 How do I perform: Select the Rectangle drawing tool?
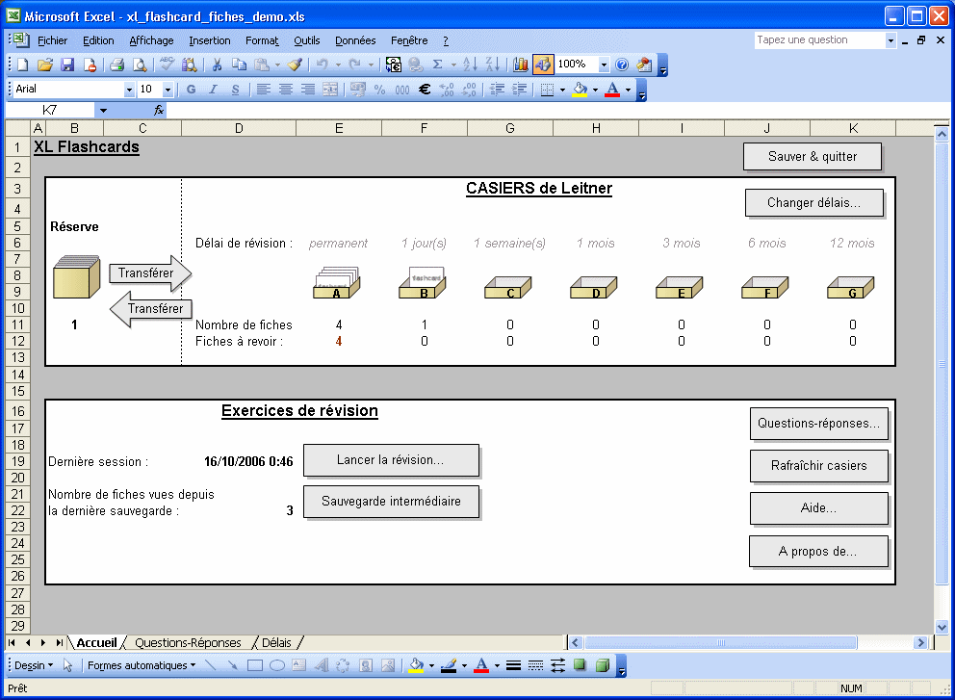[x=254, y=665]
